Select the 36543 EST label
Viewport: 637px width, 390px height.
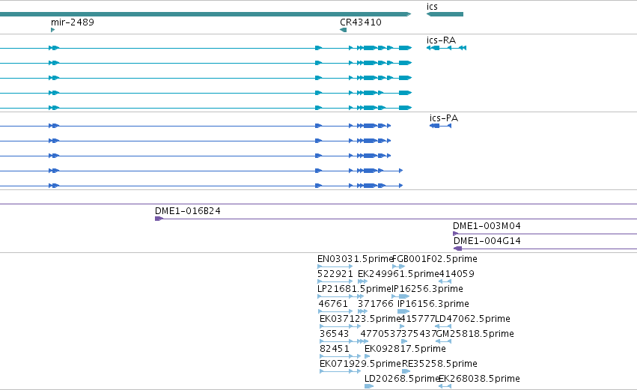click(335, 334)
